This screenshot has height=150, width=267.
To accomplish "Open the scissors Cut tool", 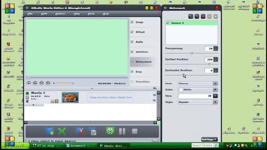I will 80,131.
